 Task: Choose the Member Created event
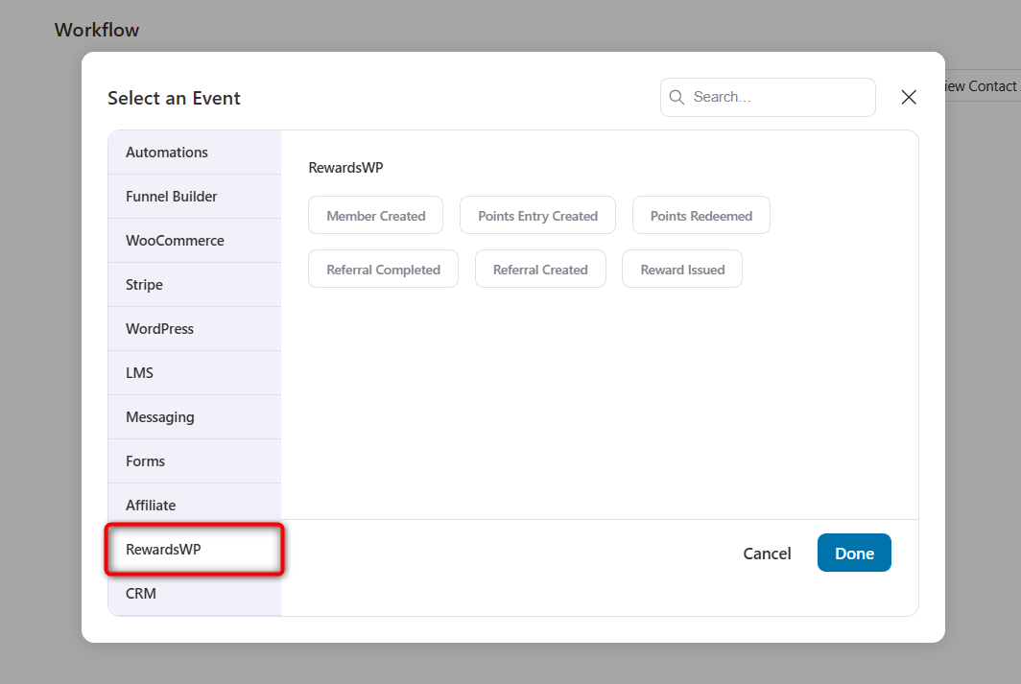point(375,215)
